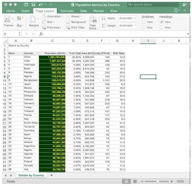Viewport: 192px width, 186px height.
Task: Click column C header
Action: coord(52,41)
